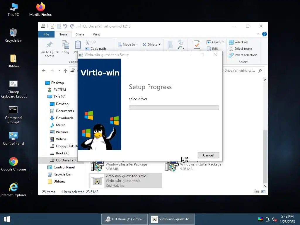Select Pictures in navigation tree
Screen dimensions: 300x225
(59, 132)
